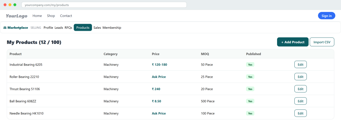Edit the Industrial Bearing 6205 product

tap(300, 64)
